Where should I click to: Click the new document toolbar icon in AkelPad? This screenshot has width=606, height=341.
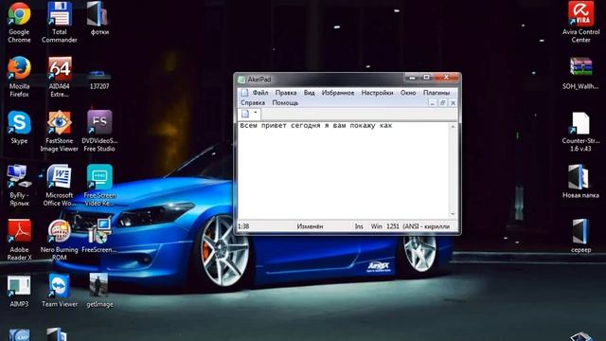[x=245, y=114]
